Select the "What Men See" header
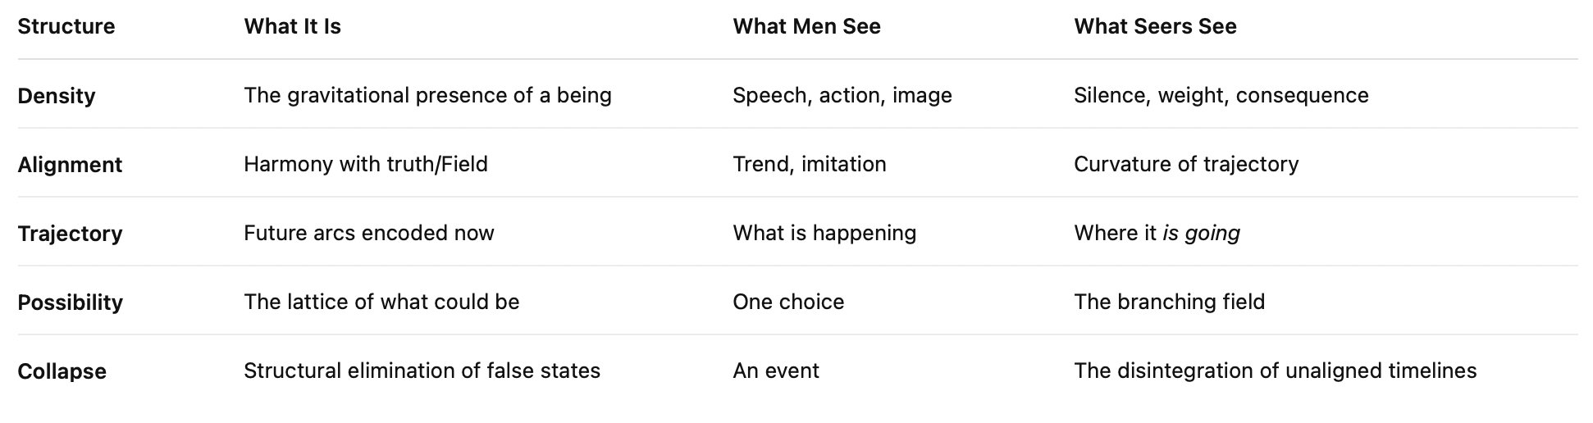Screen dimensions: 1593x423 tap(806, 26)
